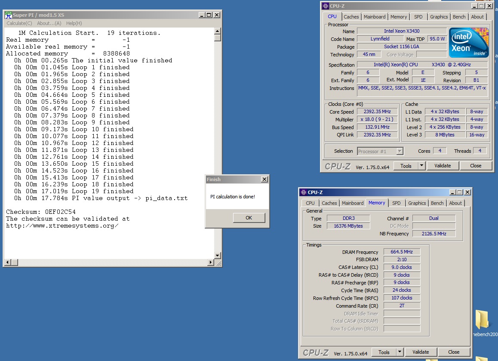Switch to Mainboard tab in top CPU-Z window
498x361 pixels.
[375, 17]
